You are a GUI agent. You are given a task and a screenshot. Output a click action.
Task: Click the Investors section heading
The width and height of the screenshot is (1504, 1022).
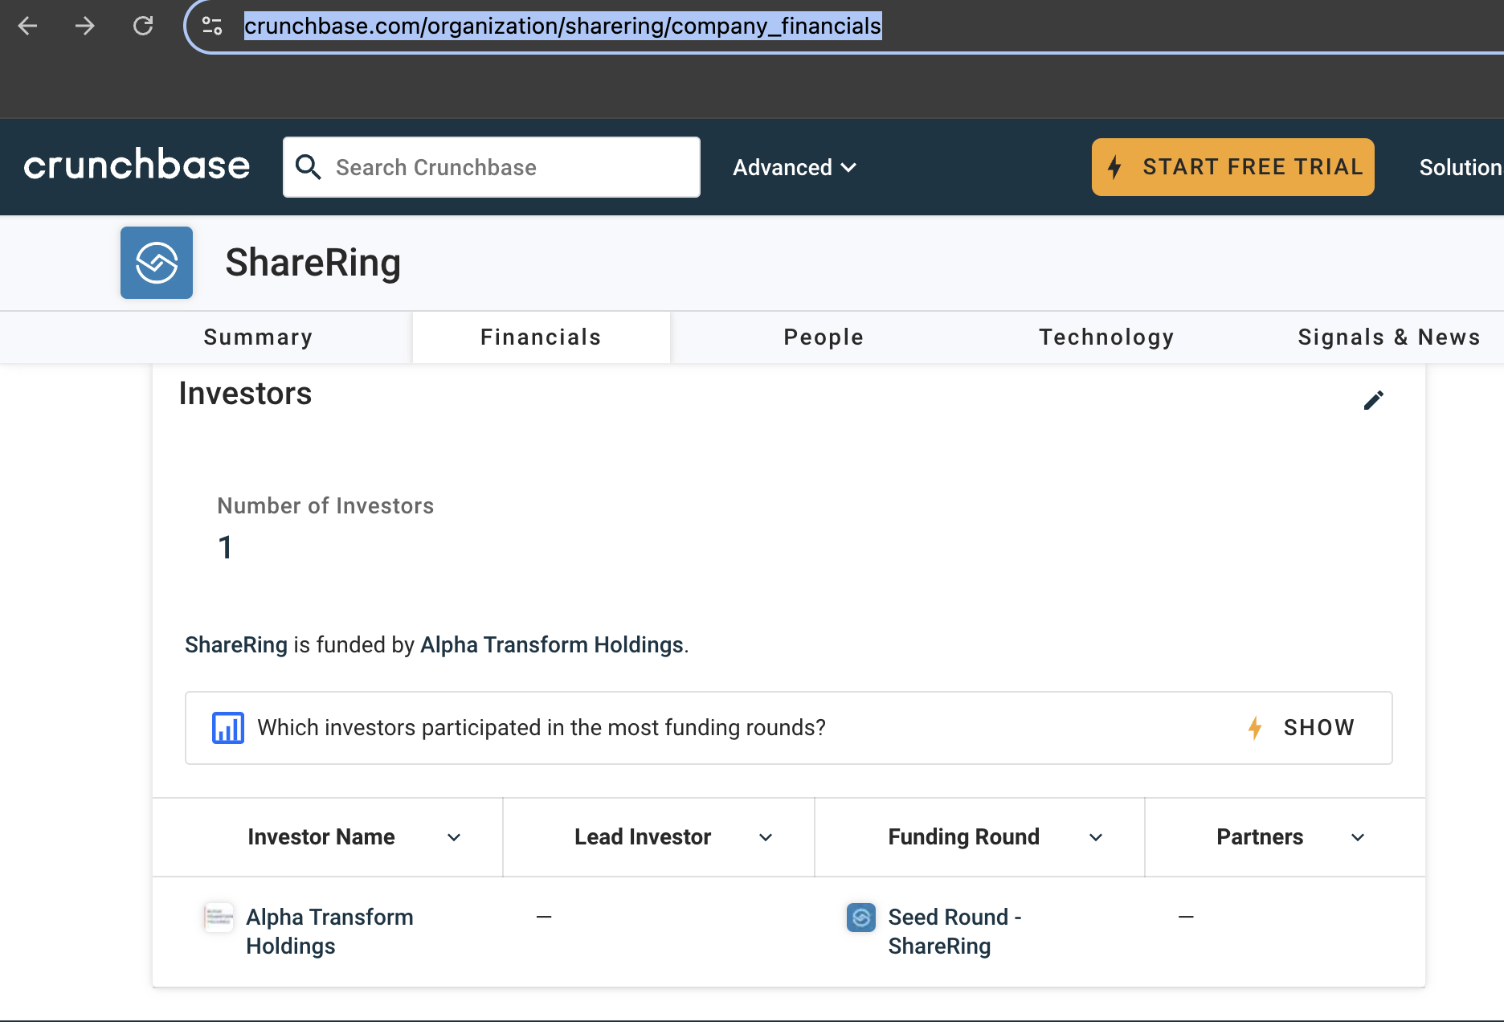pyautogui.click(x=245, y=394)
